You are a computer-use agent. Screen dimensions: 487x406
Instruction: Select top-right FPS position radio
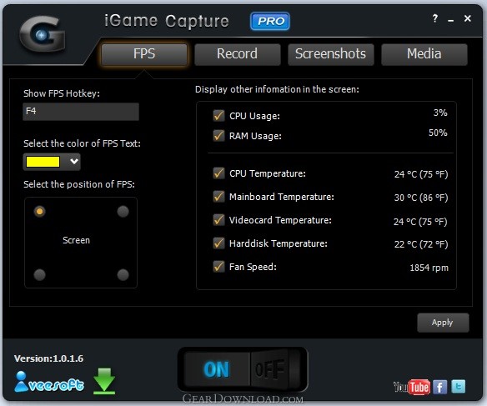point(123,212)
